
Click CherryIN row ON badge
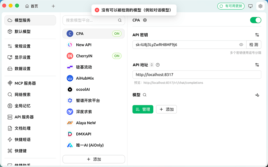tap(117, 56)
